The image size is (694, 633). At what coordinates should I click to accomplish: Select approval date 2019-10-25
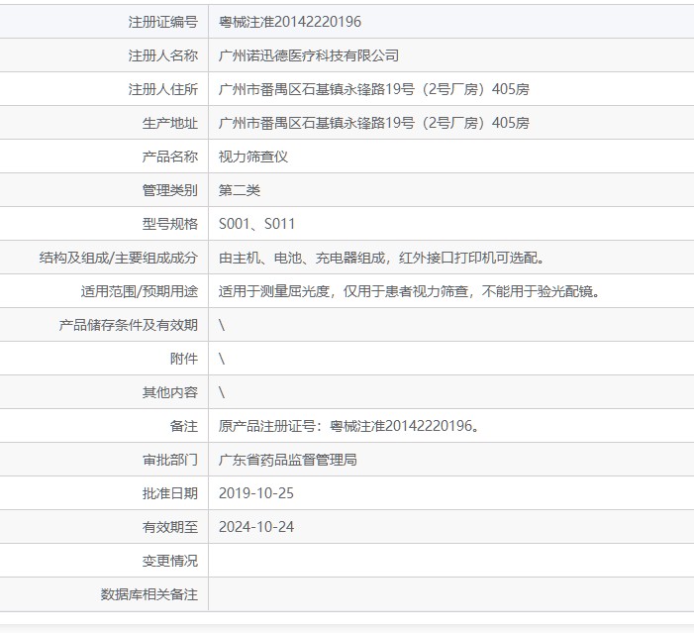256,493
